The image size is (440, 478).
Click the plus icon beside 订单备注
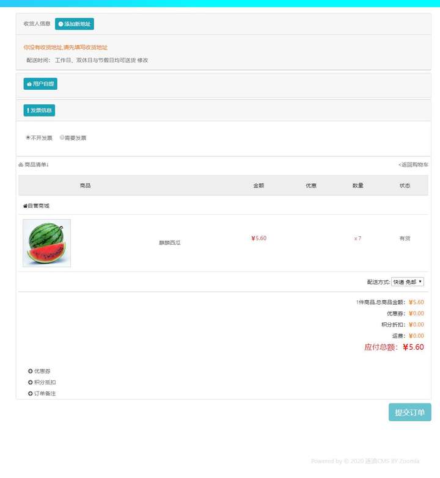pos(31,394)
